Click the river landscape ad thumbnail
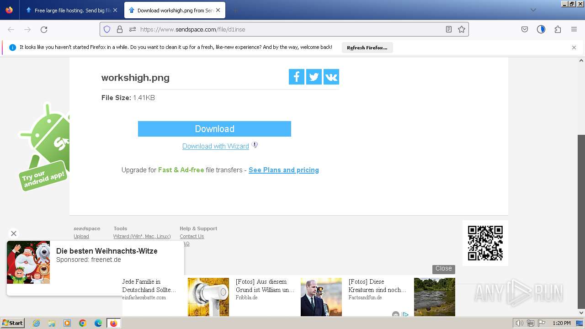This screenshot has width=585, height=329. click(x=435, y=297)
